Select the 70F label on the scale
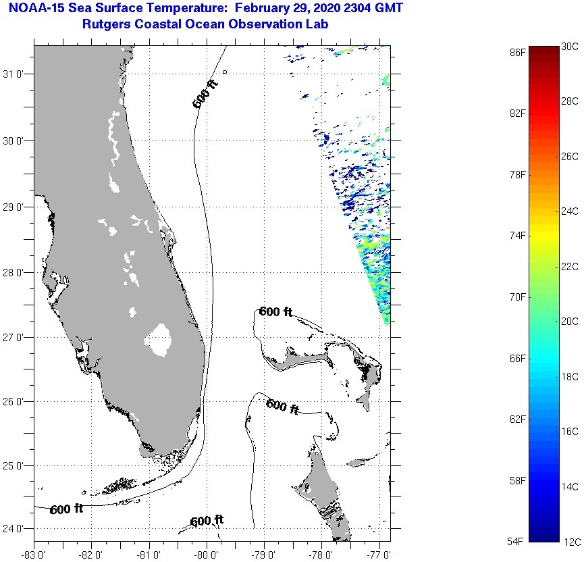This screenshot has height=562, width=584. click(518, 297)
